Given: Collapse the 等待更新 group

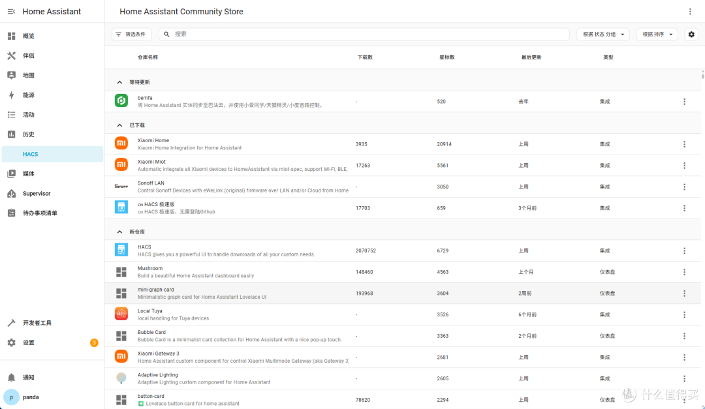Looking at the screenshot, I should tap(119, 82).
